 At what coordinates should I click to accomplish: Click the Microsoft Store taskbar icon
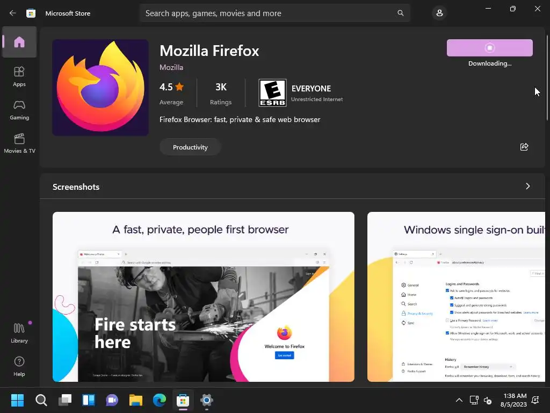[183, 400]
